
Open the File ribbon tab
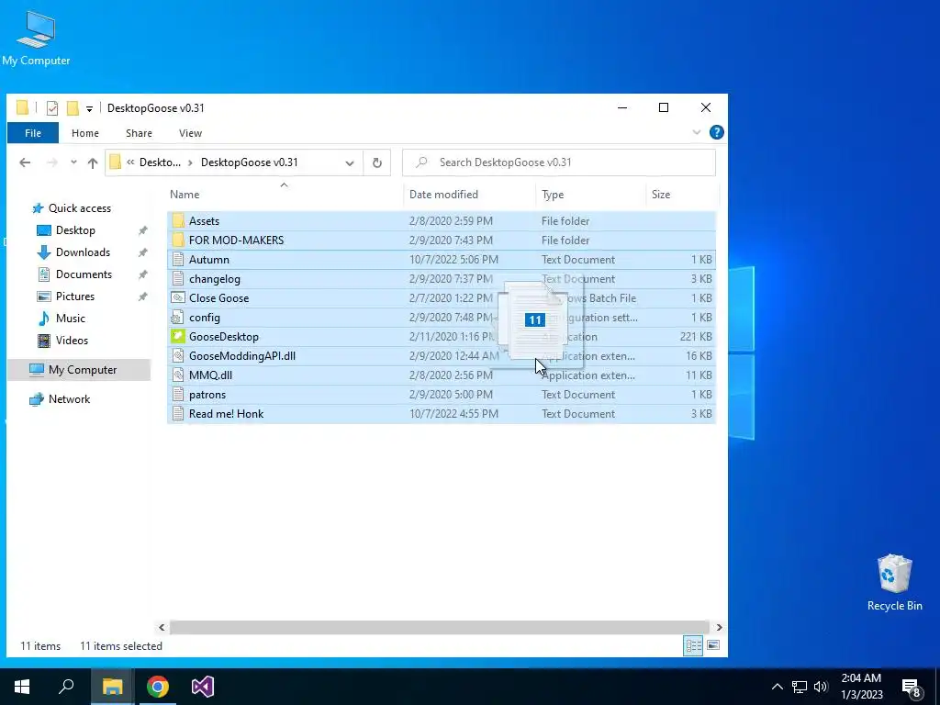pos(33,133)
